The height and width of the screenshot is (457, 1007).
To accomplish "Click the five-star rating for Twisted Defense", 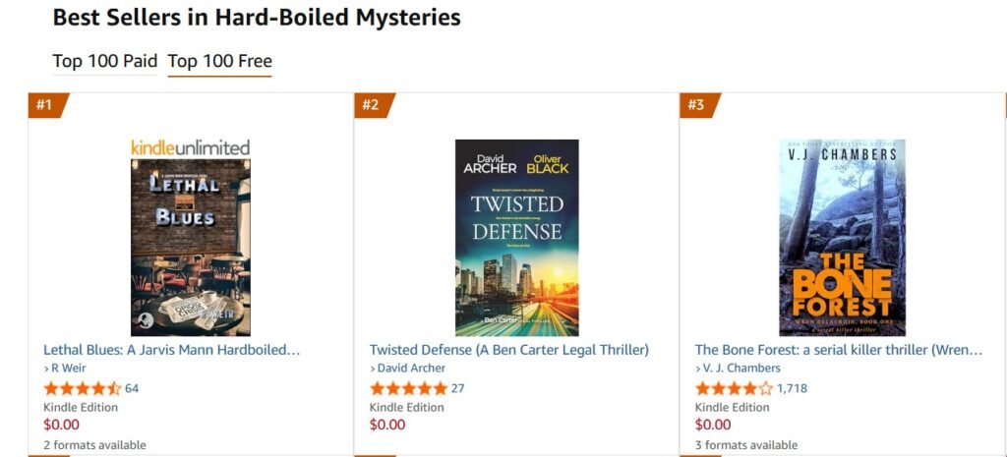I will point(408,388).
